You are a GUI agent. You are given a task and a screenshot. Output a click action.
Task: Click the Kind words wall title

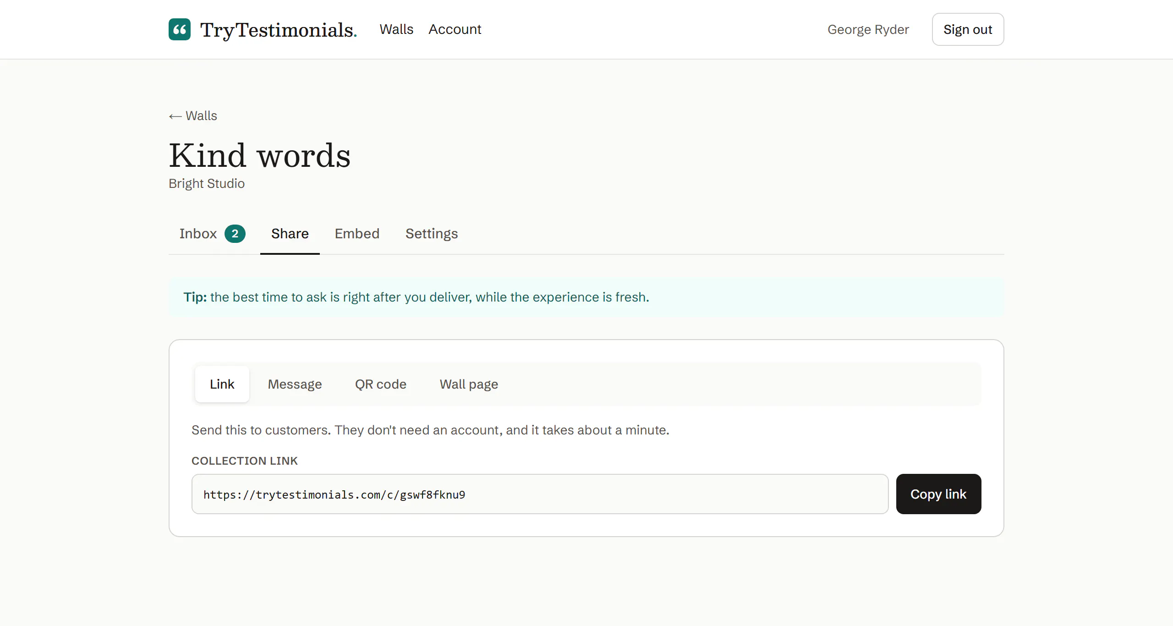click(260, 156)
